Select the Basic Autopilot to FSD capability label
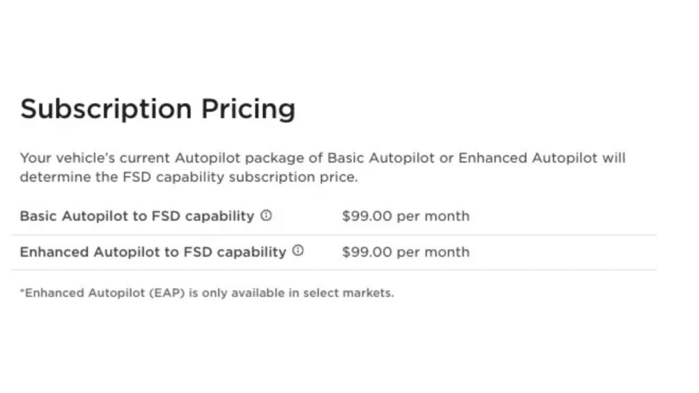Screen dimensions: 699x393 (137, 216)
